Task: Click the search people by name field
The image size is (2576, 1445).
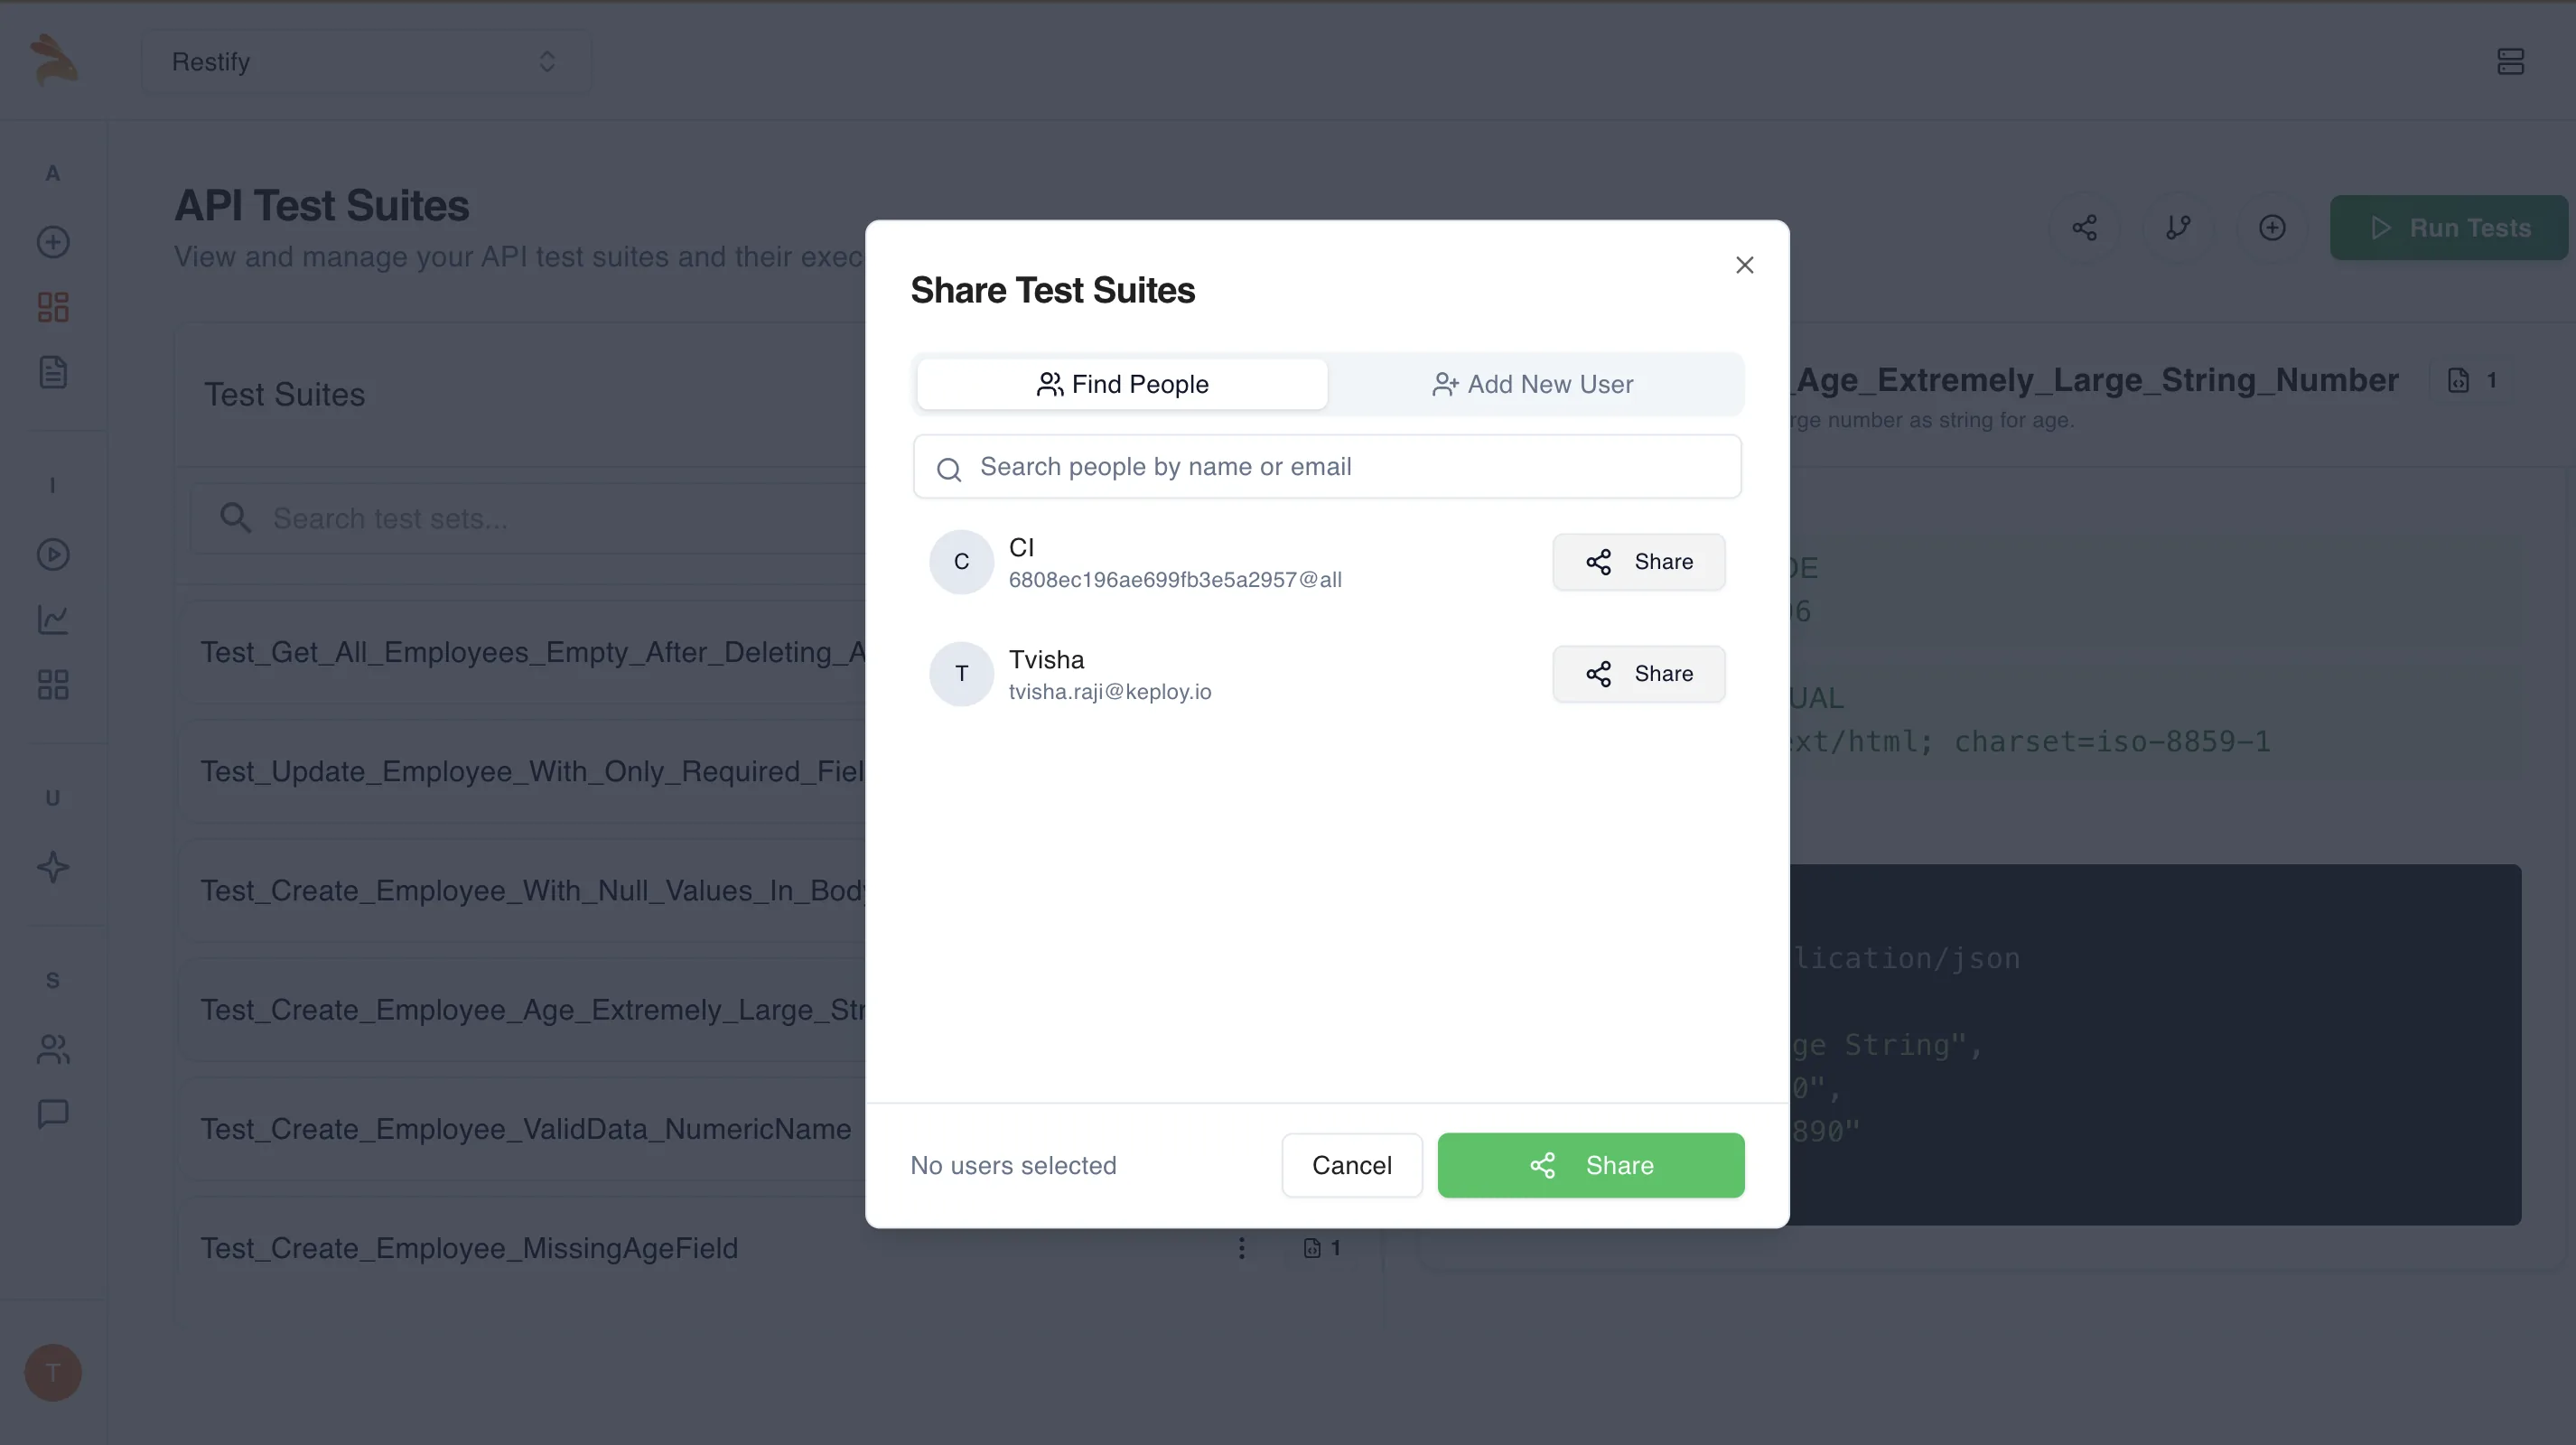Action: point(1327,467)
